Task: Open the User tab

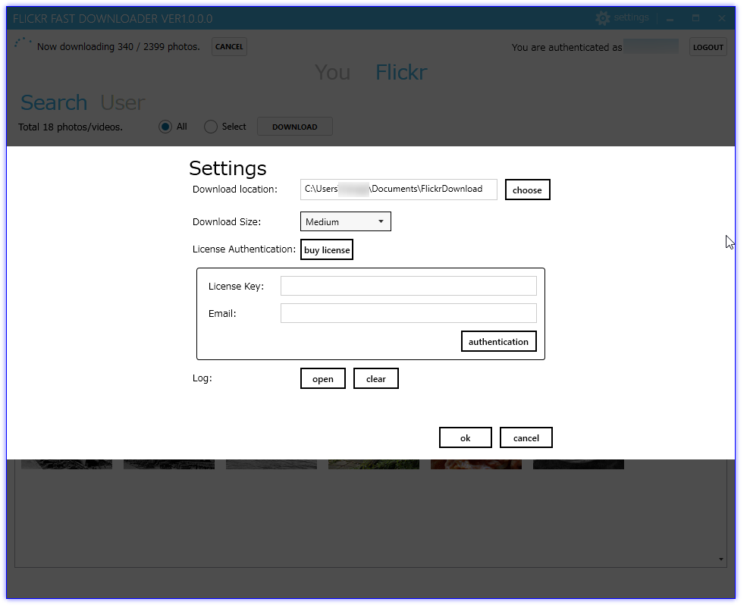Action: tap(122, 103)
